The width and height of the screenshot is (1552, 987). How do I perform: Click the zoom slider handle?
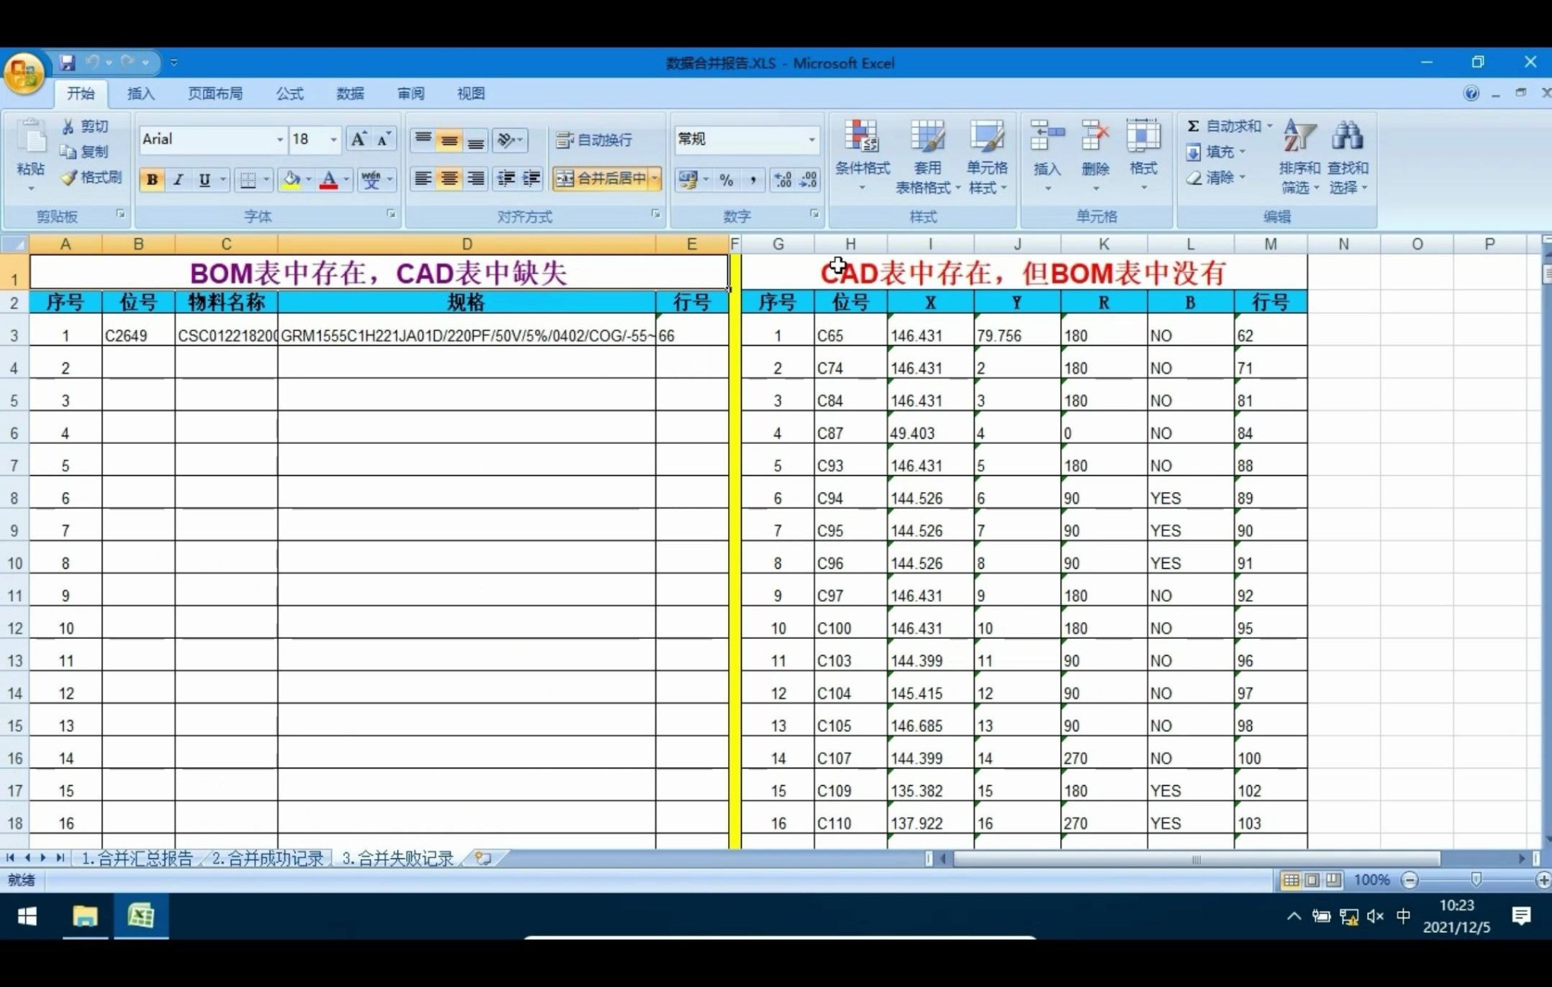click(x=1476, y=880)
